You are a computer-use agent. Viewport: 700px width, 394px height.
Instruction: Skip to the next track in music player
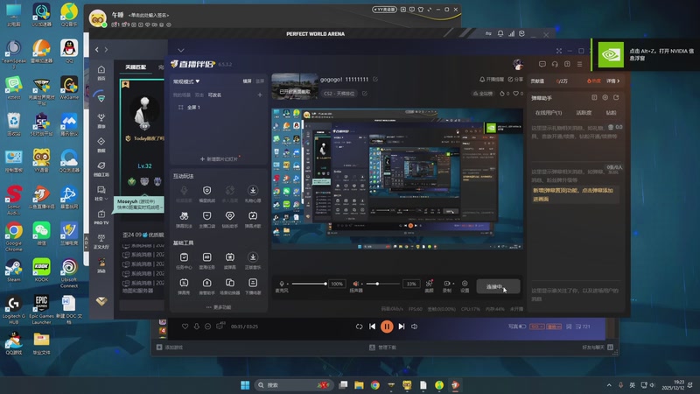(402, 327)
